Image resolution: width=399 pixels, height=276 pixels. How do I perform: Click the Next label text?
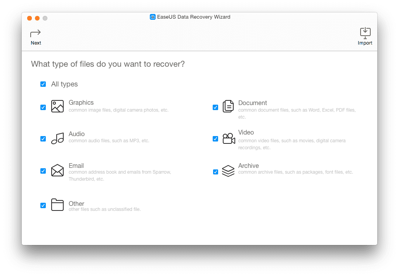[36, 43]
